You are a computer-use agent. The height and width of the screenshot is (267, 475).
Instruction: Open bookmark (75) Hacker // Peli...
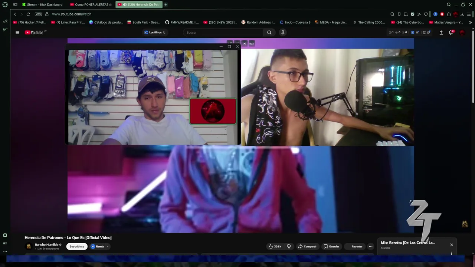(x=29, y=22)
